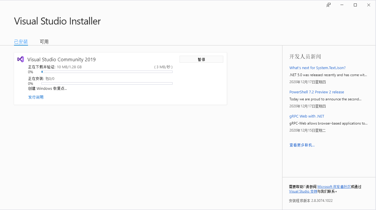Switch to the 已安装 tab
The image size is (376, 210).
(21, 42)
